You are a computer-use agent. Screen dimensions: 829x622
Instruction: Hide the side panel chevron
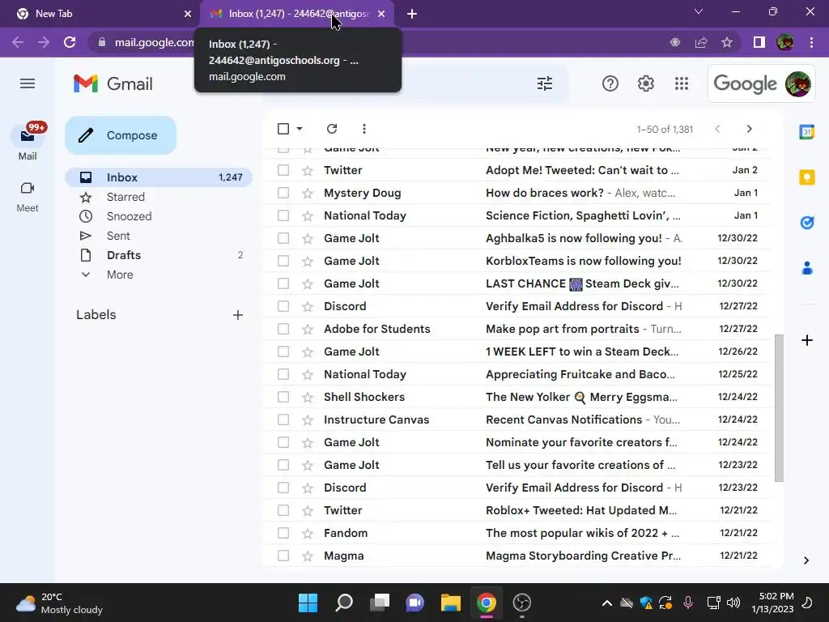(x=806, y=560)
